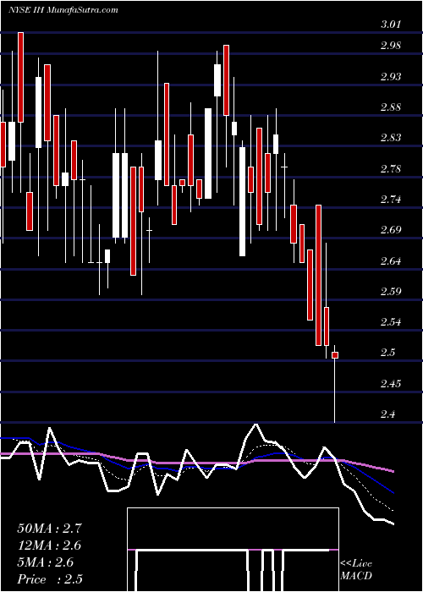This screenshot has width=423, height=592.
Task: Select the 3.01 price axis label
Action: [x=390, y=25]
